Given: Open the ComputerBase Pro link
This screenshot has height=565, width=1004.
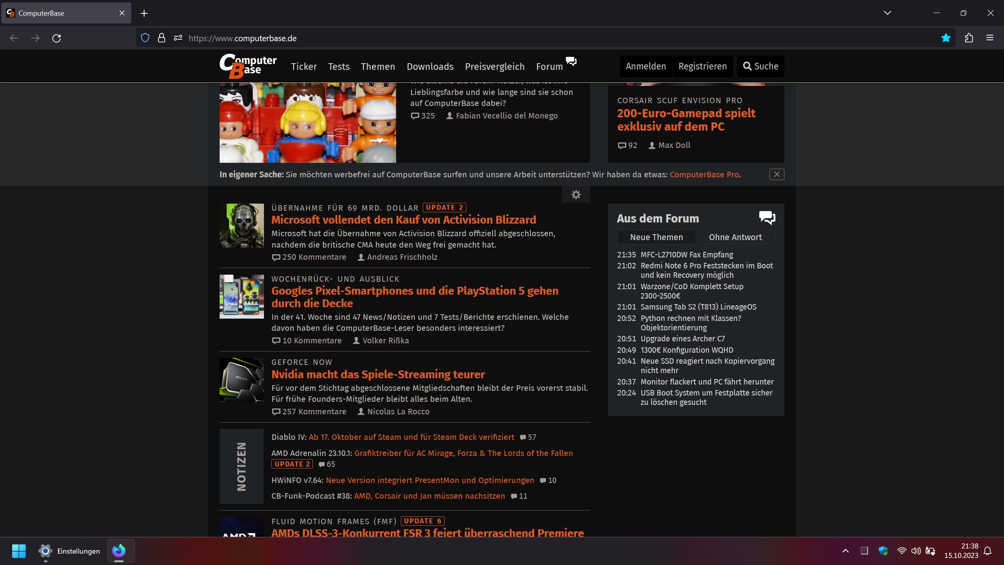Looking at the screenshot, I should [x=704, y=175].
